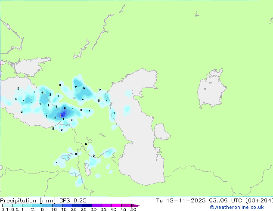Screen dimensions: 273x211
Task: Click legend scale value 15
Action: [x=64, y=209]
